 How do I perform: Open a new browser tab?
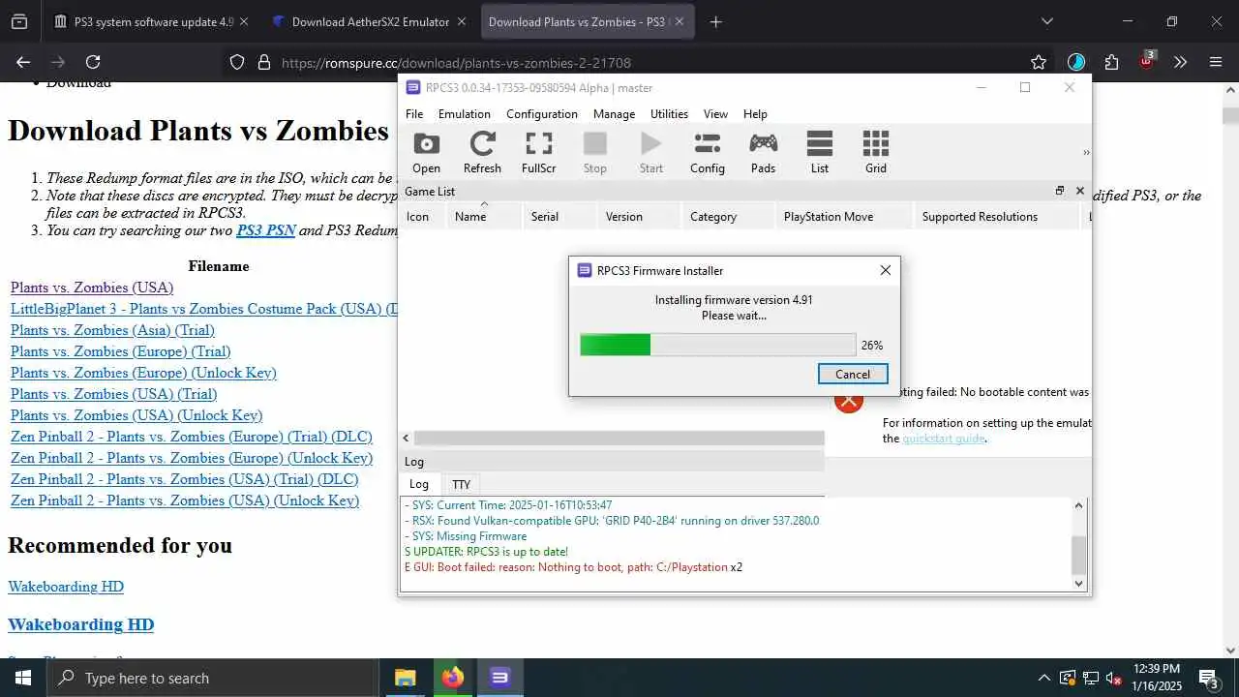pos(715,21)
